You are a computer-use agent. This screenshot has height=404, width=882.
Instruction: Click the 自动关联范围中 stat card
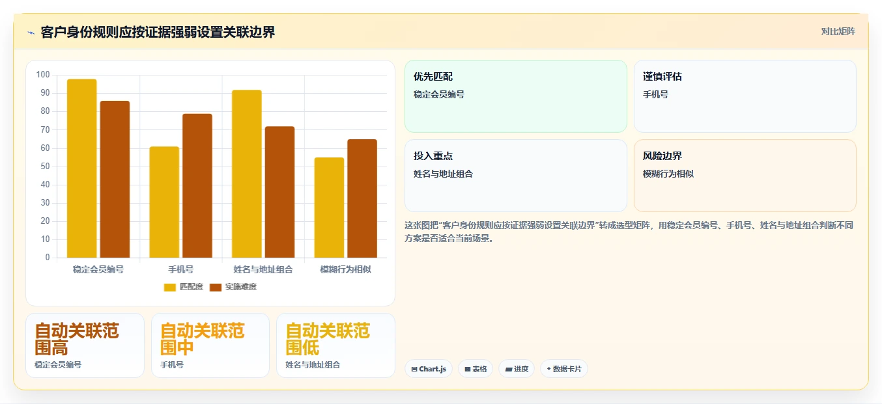tap(210, 345)
